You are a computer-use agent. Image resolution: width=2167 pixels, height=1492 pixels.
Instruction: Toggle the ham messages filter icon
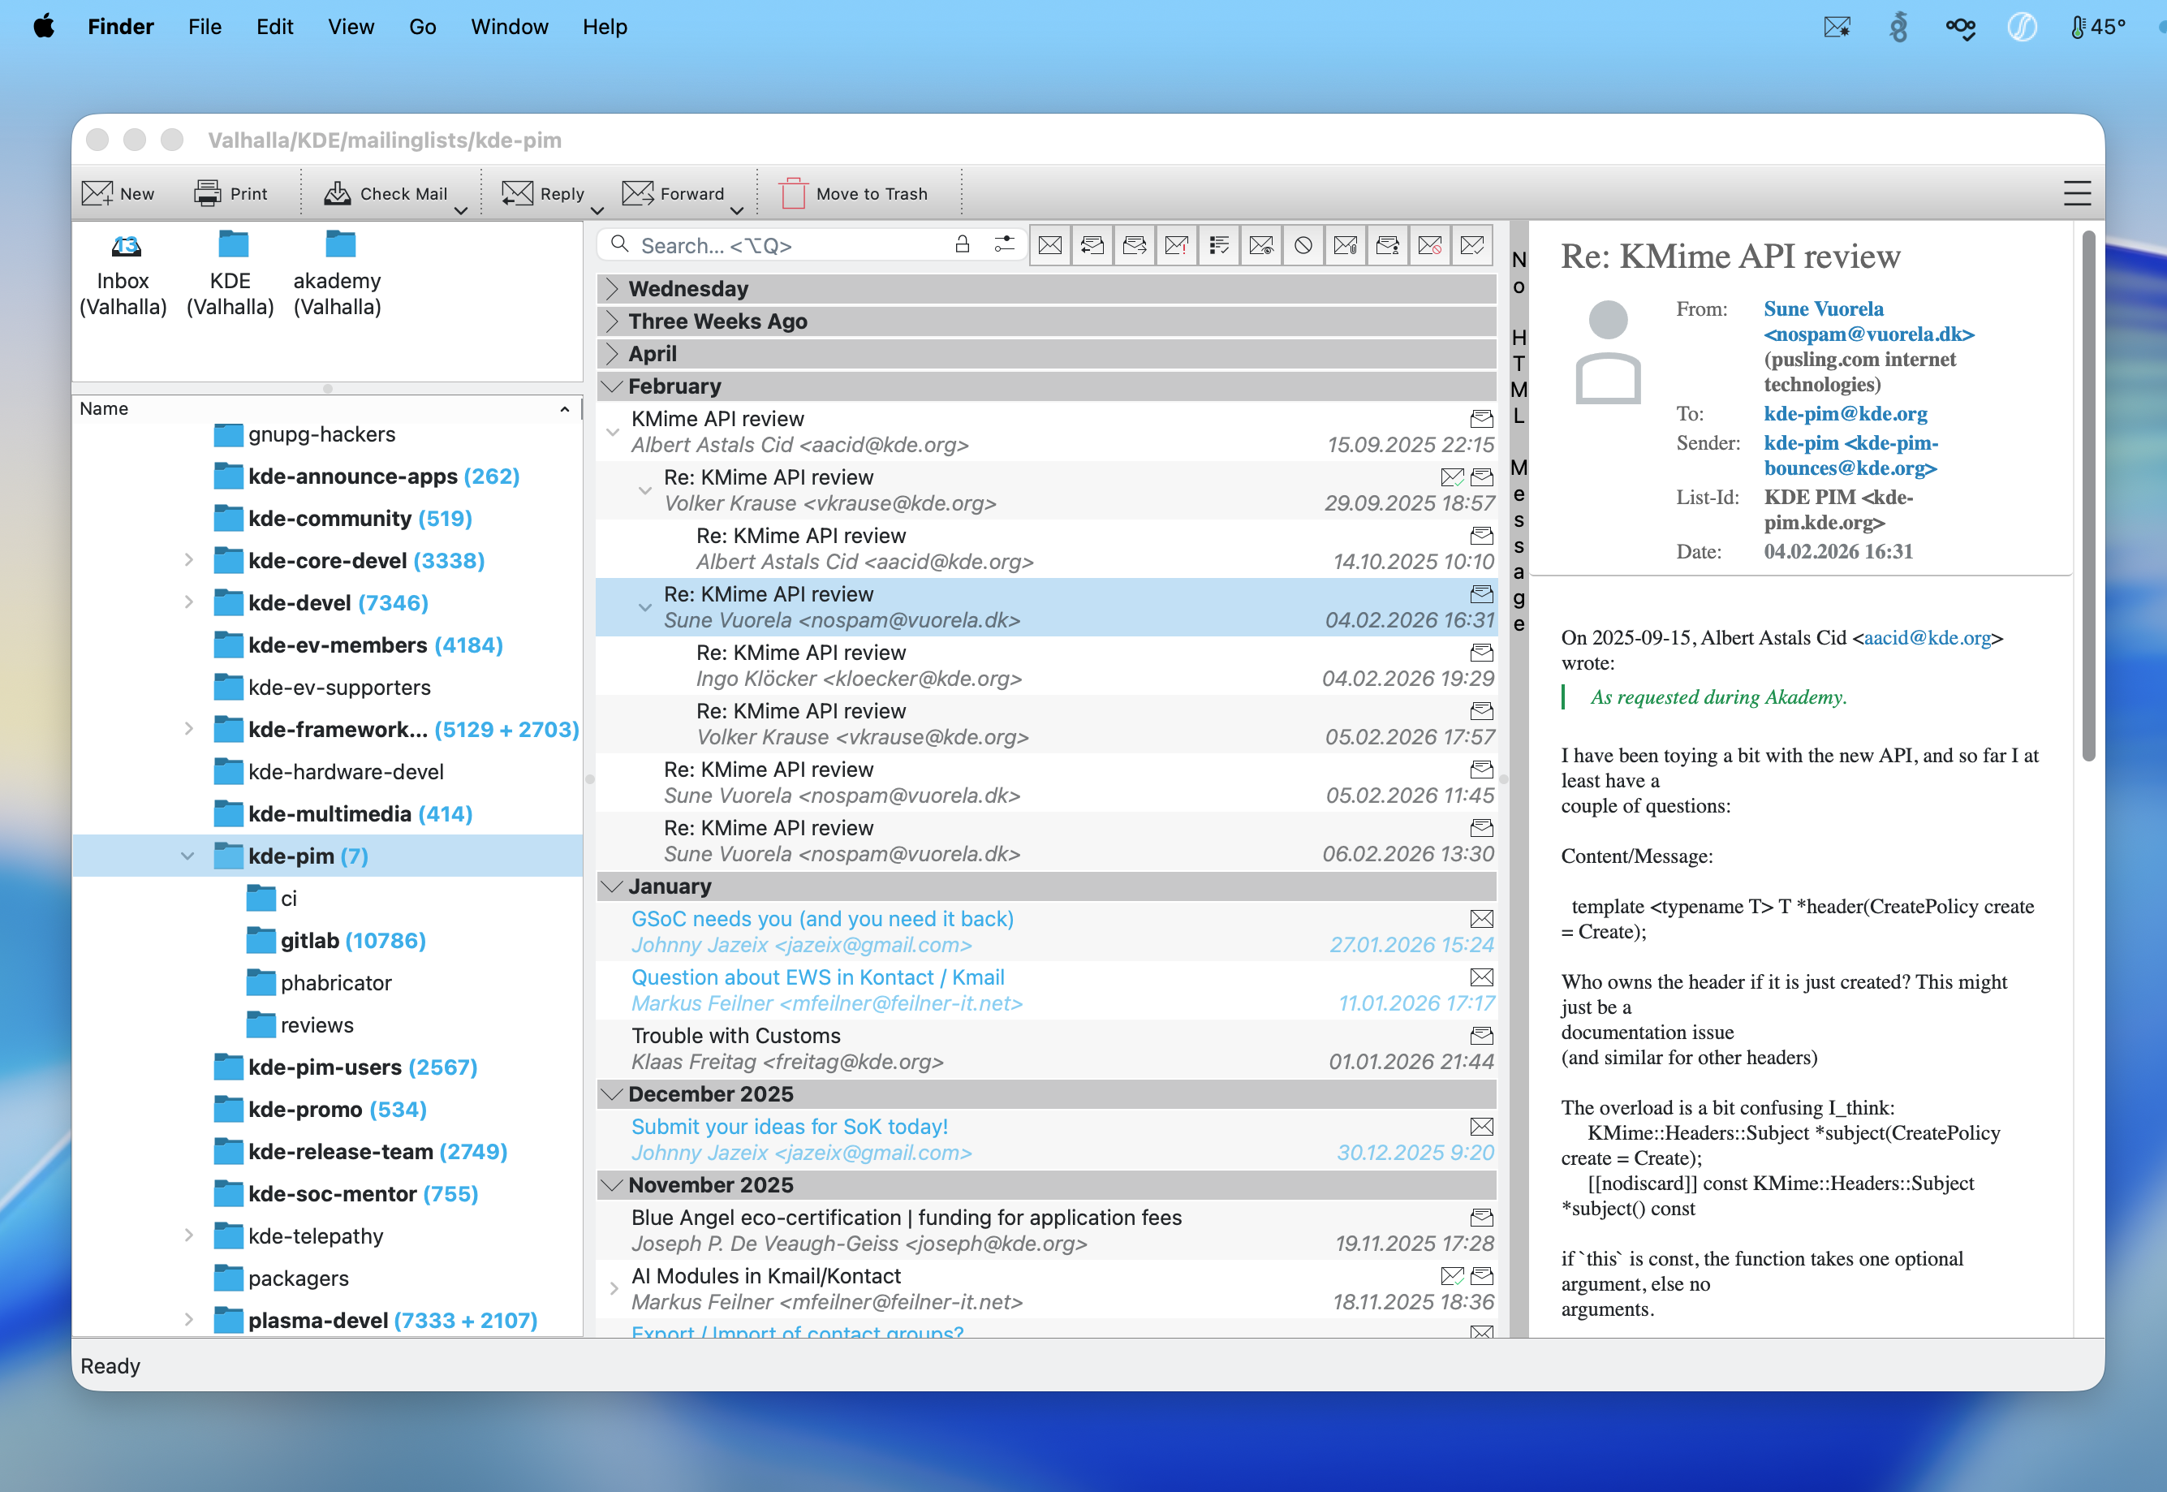pyautogui.click(x=1471, y=245)
